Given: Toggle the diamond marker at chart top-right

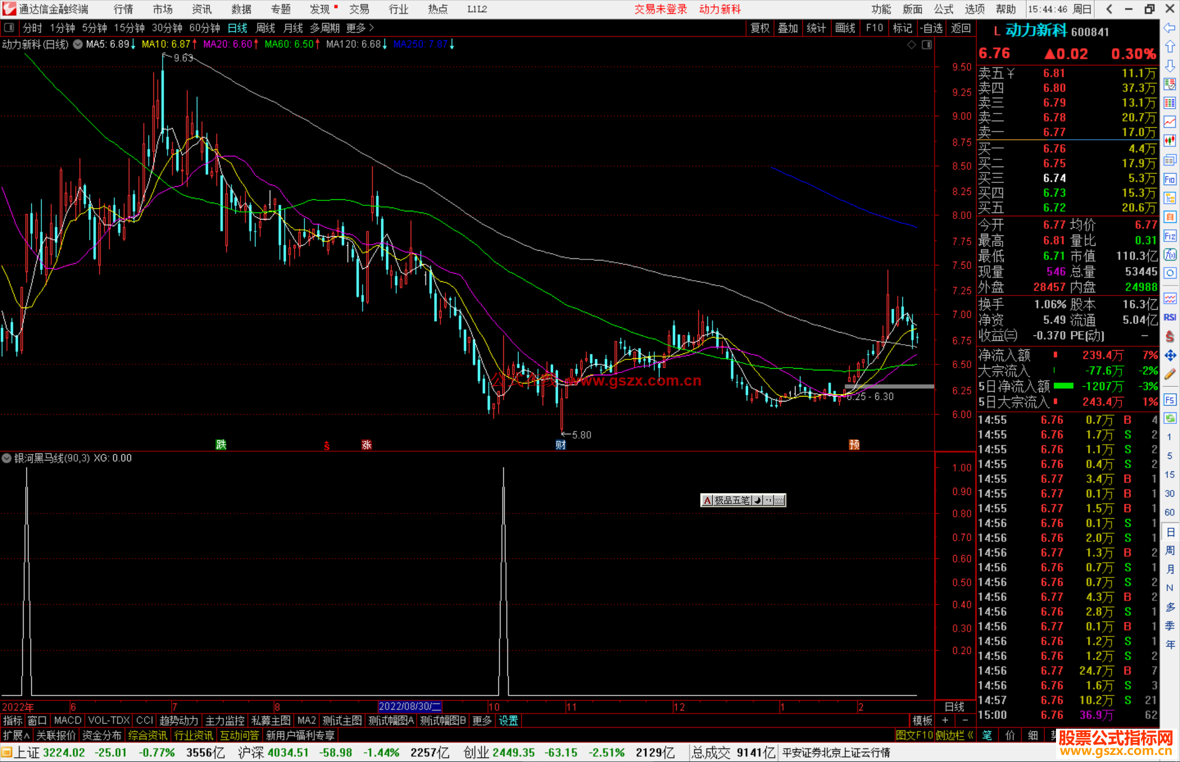Looking at the screenshot, I should [x=911, y=45].
